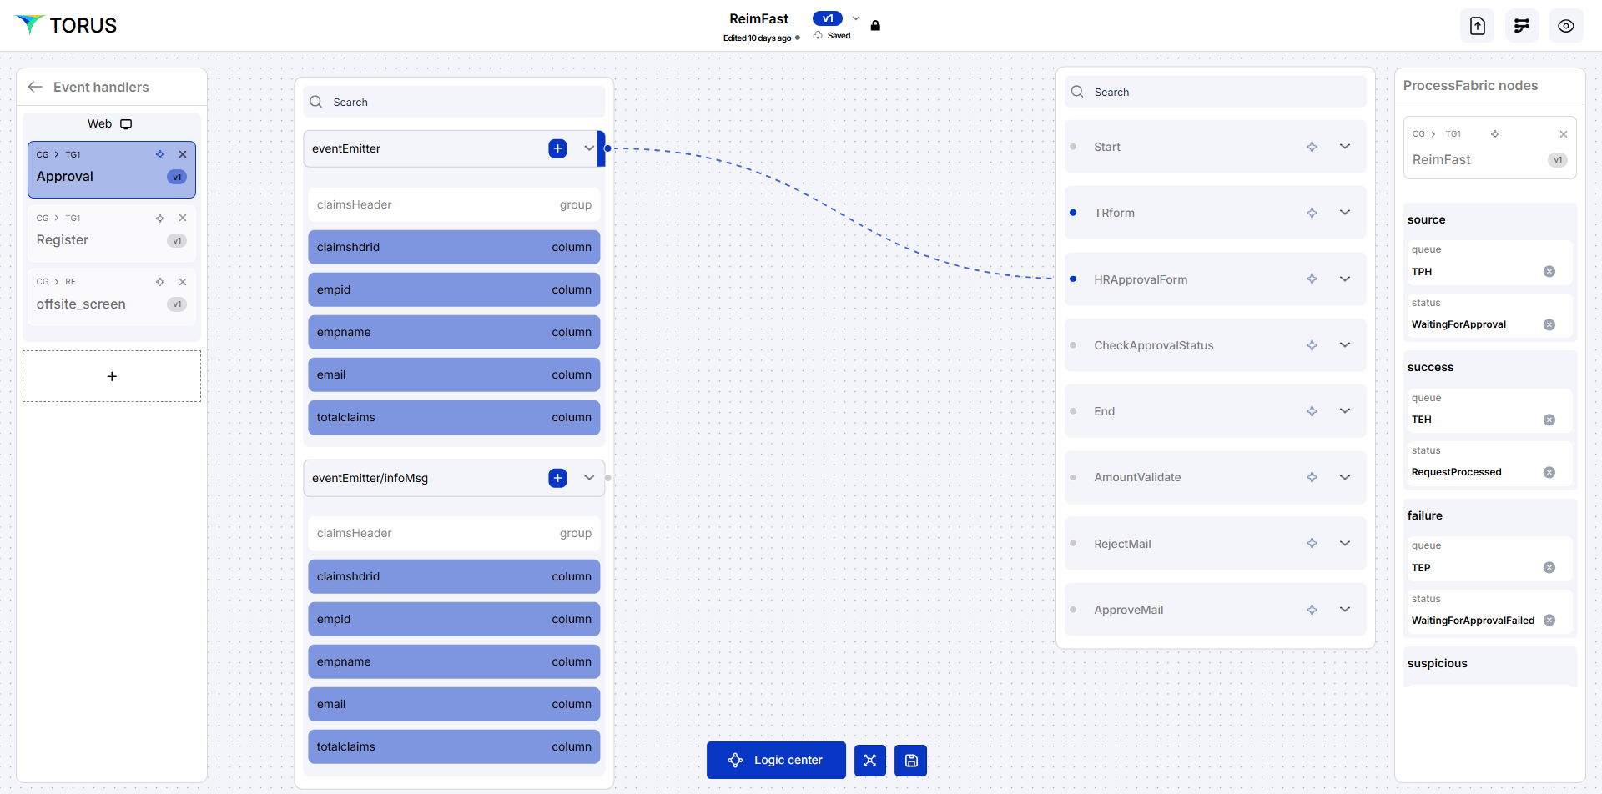Expand the TRform node chevron
This screenshot has width=1602, height=794.
click(1345, 213)
